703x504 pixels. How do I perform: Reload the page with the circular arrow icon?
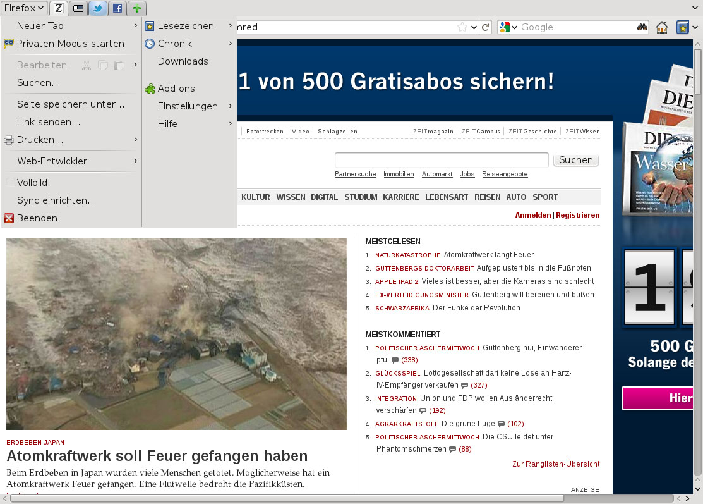point(485,28)
